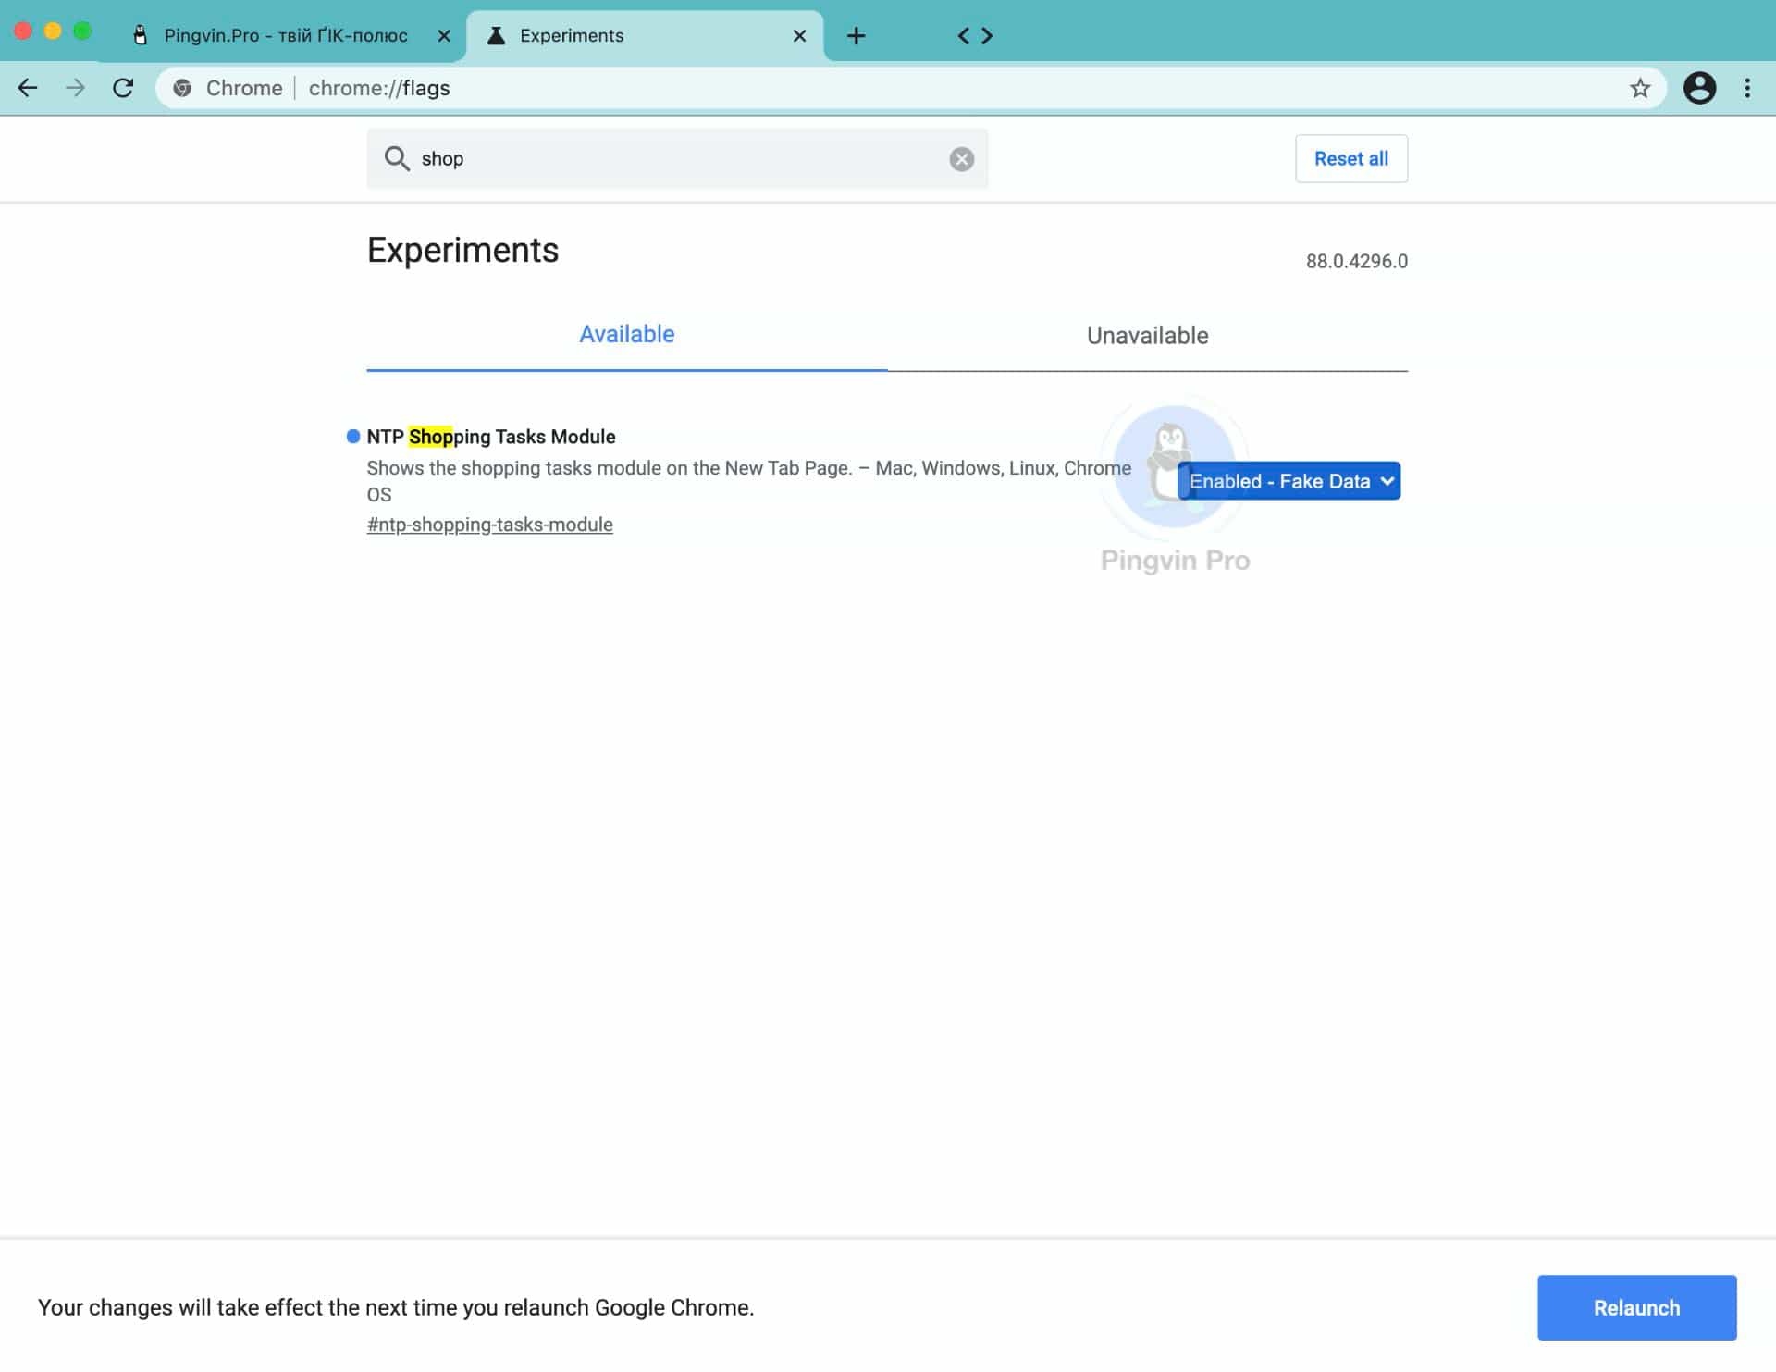This screenshot has width=1776, height=1372.
Task: Close the Pingvin.Pro browser tab
Action: (444, 36)
